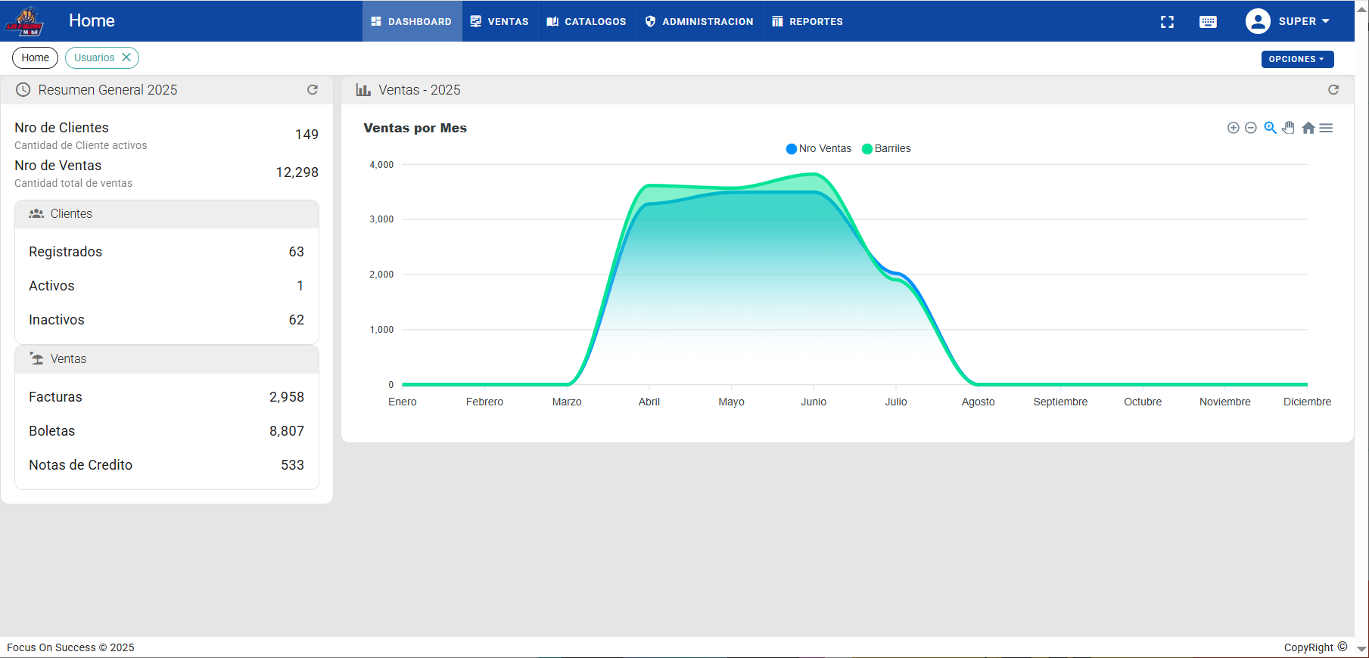
Task: Toggle fullscreen mode icon in header
Action: 1167,22
